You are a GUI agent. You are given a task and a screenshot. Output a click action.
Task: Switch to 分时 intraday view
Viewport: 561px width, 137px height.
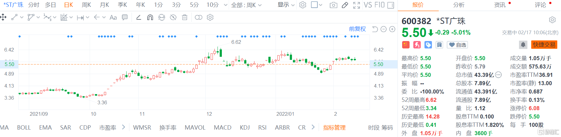pyautogui.click(x=34, y=5)
